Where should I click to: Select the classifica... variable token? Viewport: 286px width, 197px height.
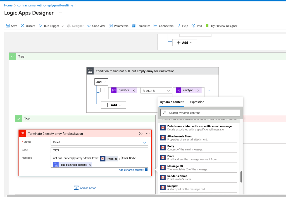pyautogui.click(x=124, y=90)
